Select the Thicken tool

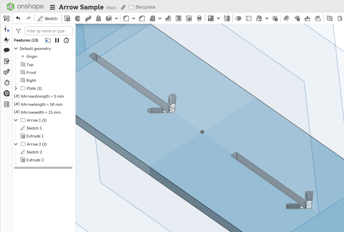(x=109, y=18)
